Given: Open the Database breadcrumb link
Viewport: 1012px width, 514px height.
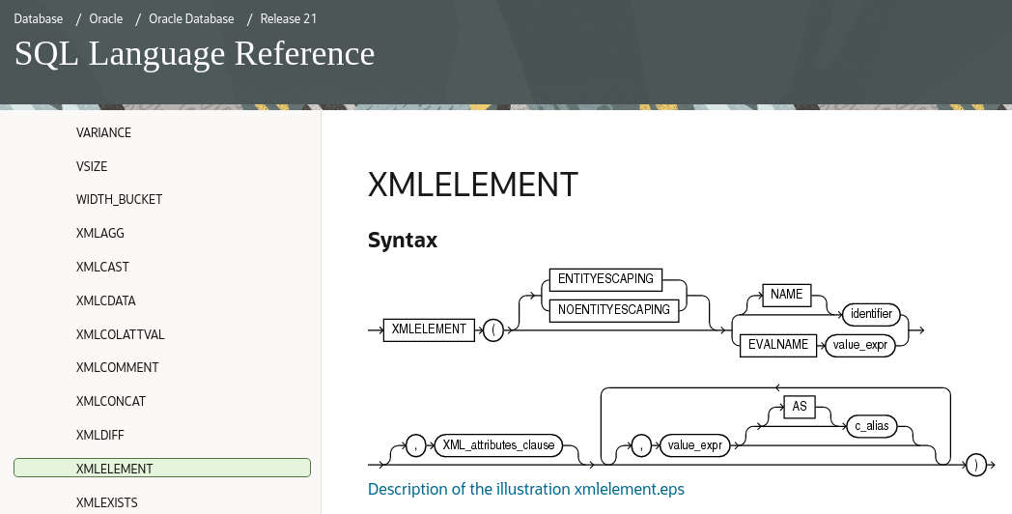Looking at the screenshot, I should point(39,18).
